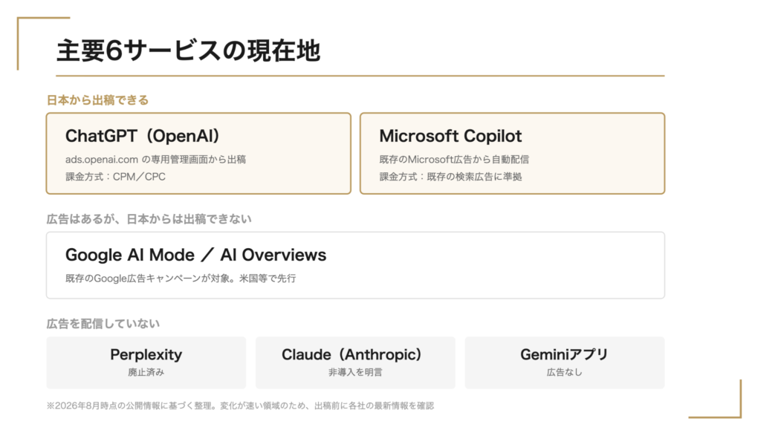The width and height of the screenshot is (761, 436).
Task: Click the Google AI Mode / AI Overviews title
Action: pos(195,255)
